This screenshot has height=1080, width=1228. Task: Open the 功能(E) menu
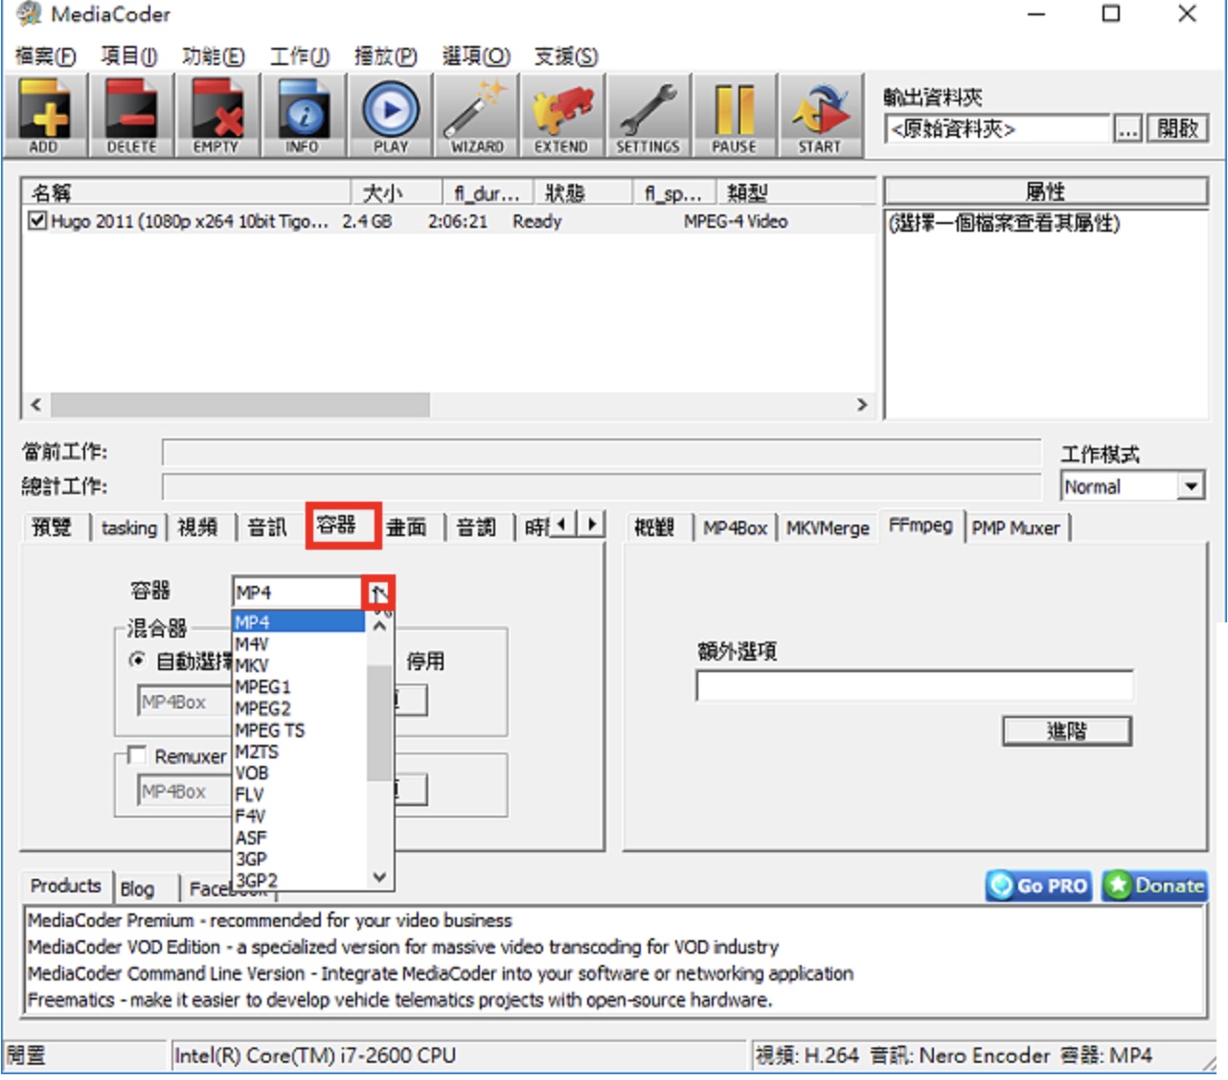click(x=214, y=56)
